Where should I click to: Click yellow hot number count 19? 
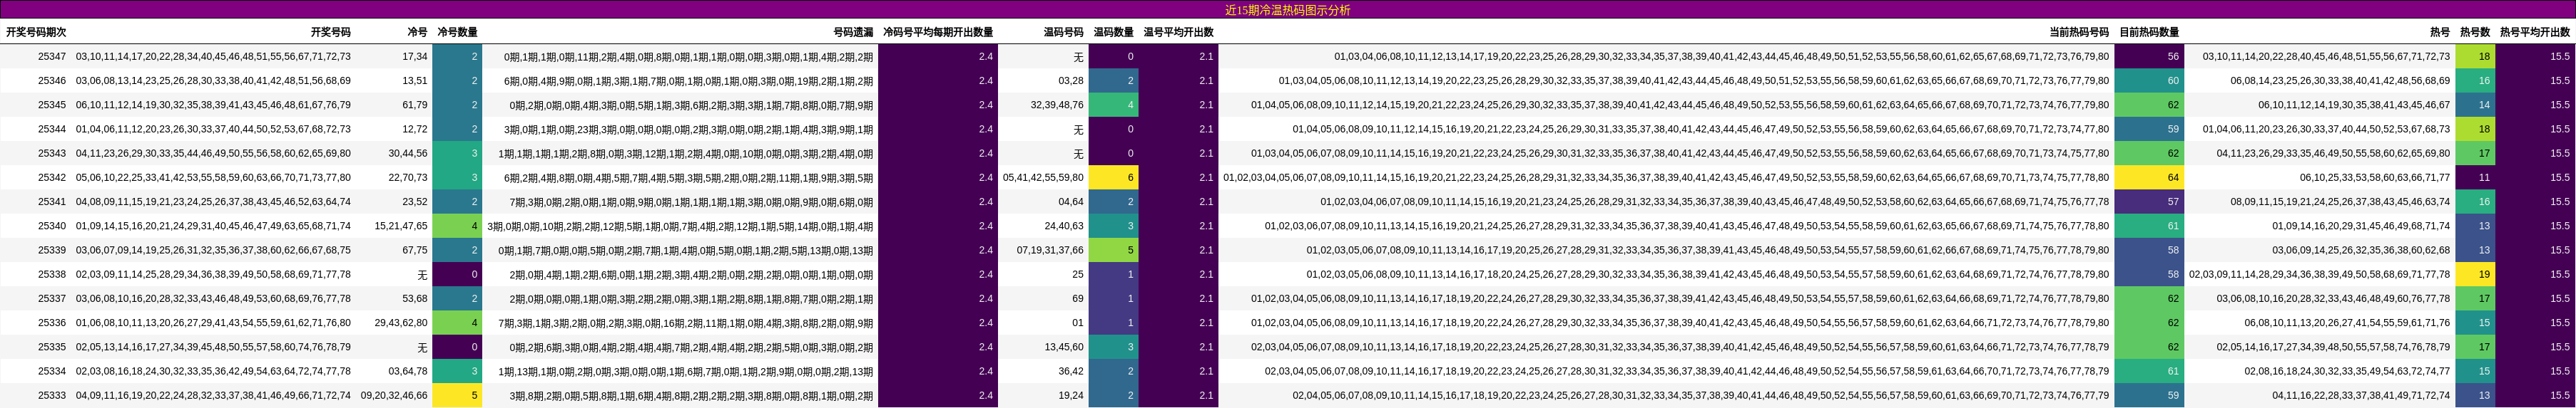click(x=2475, y=274)
